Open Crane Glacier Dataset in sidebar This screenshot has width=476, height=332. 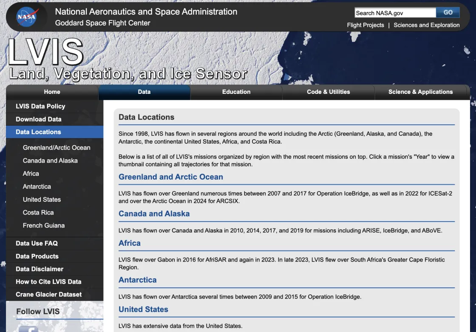click(55, 294)
